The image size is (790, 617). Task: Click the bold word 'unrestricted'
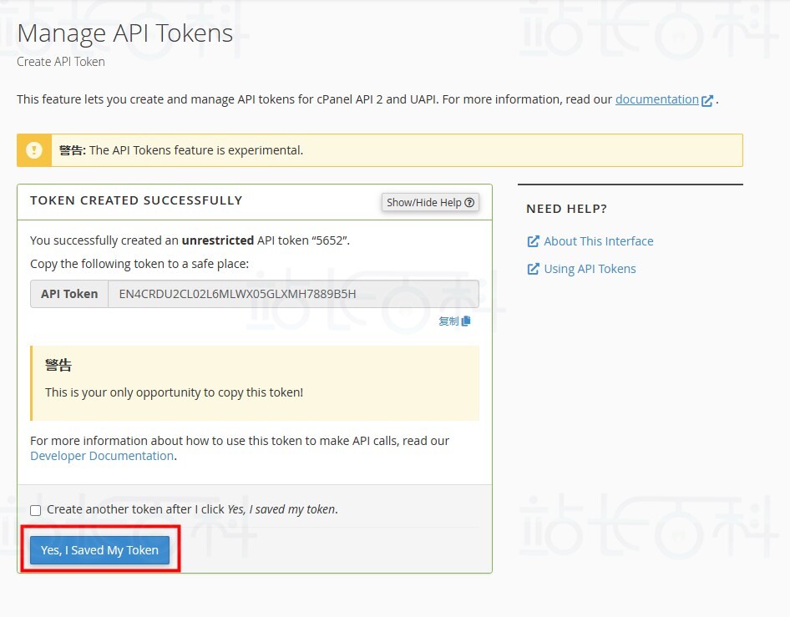[218, 240]
